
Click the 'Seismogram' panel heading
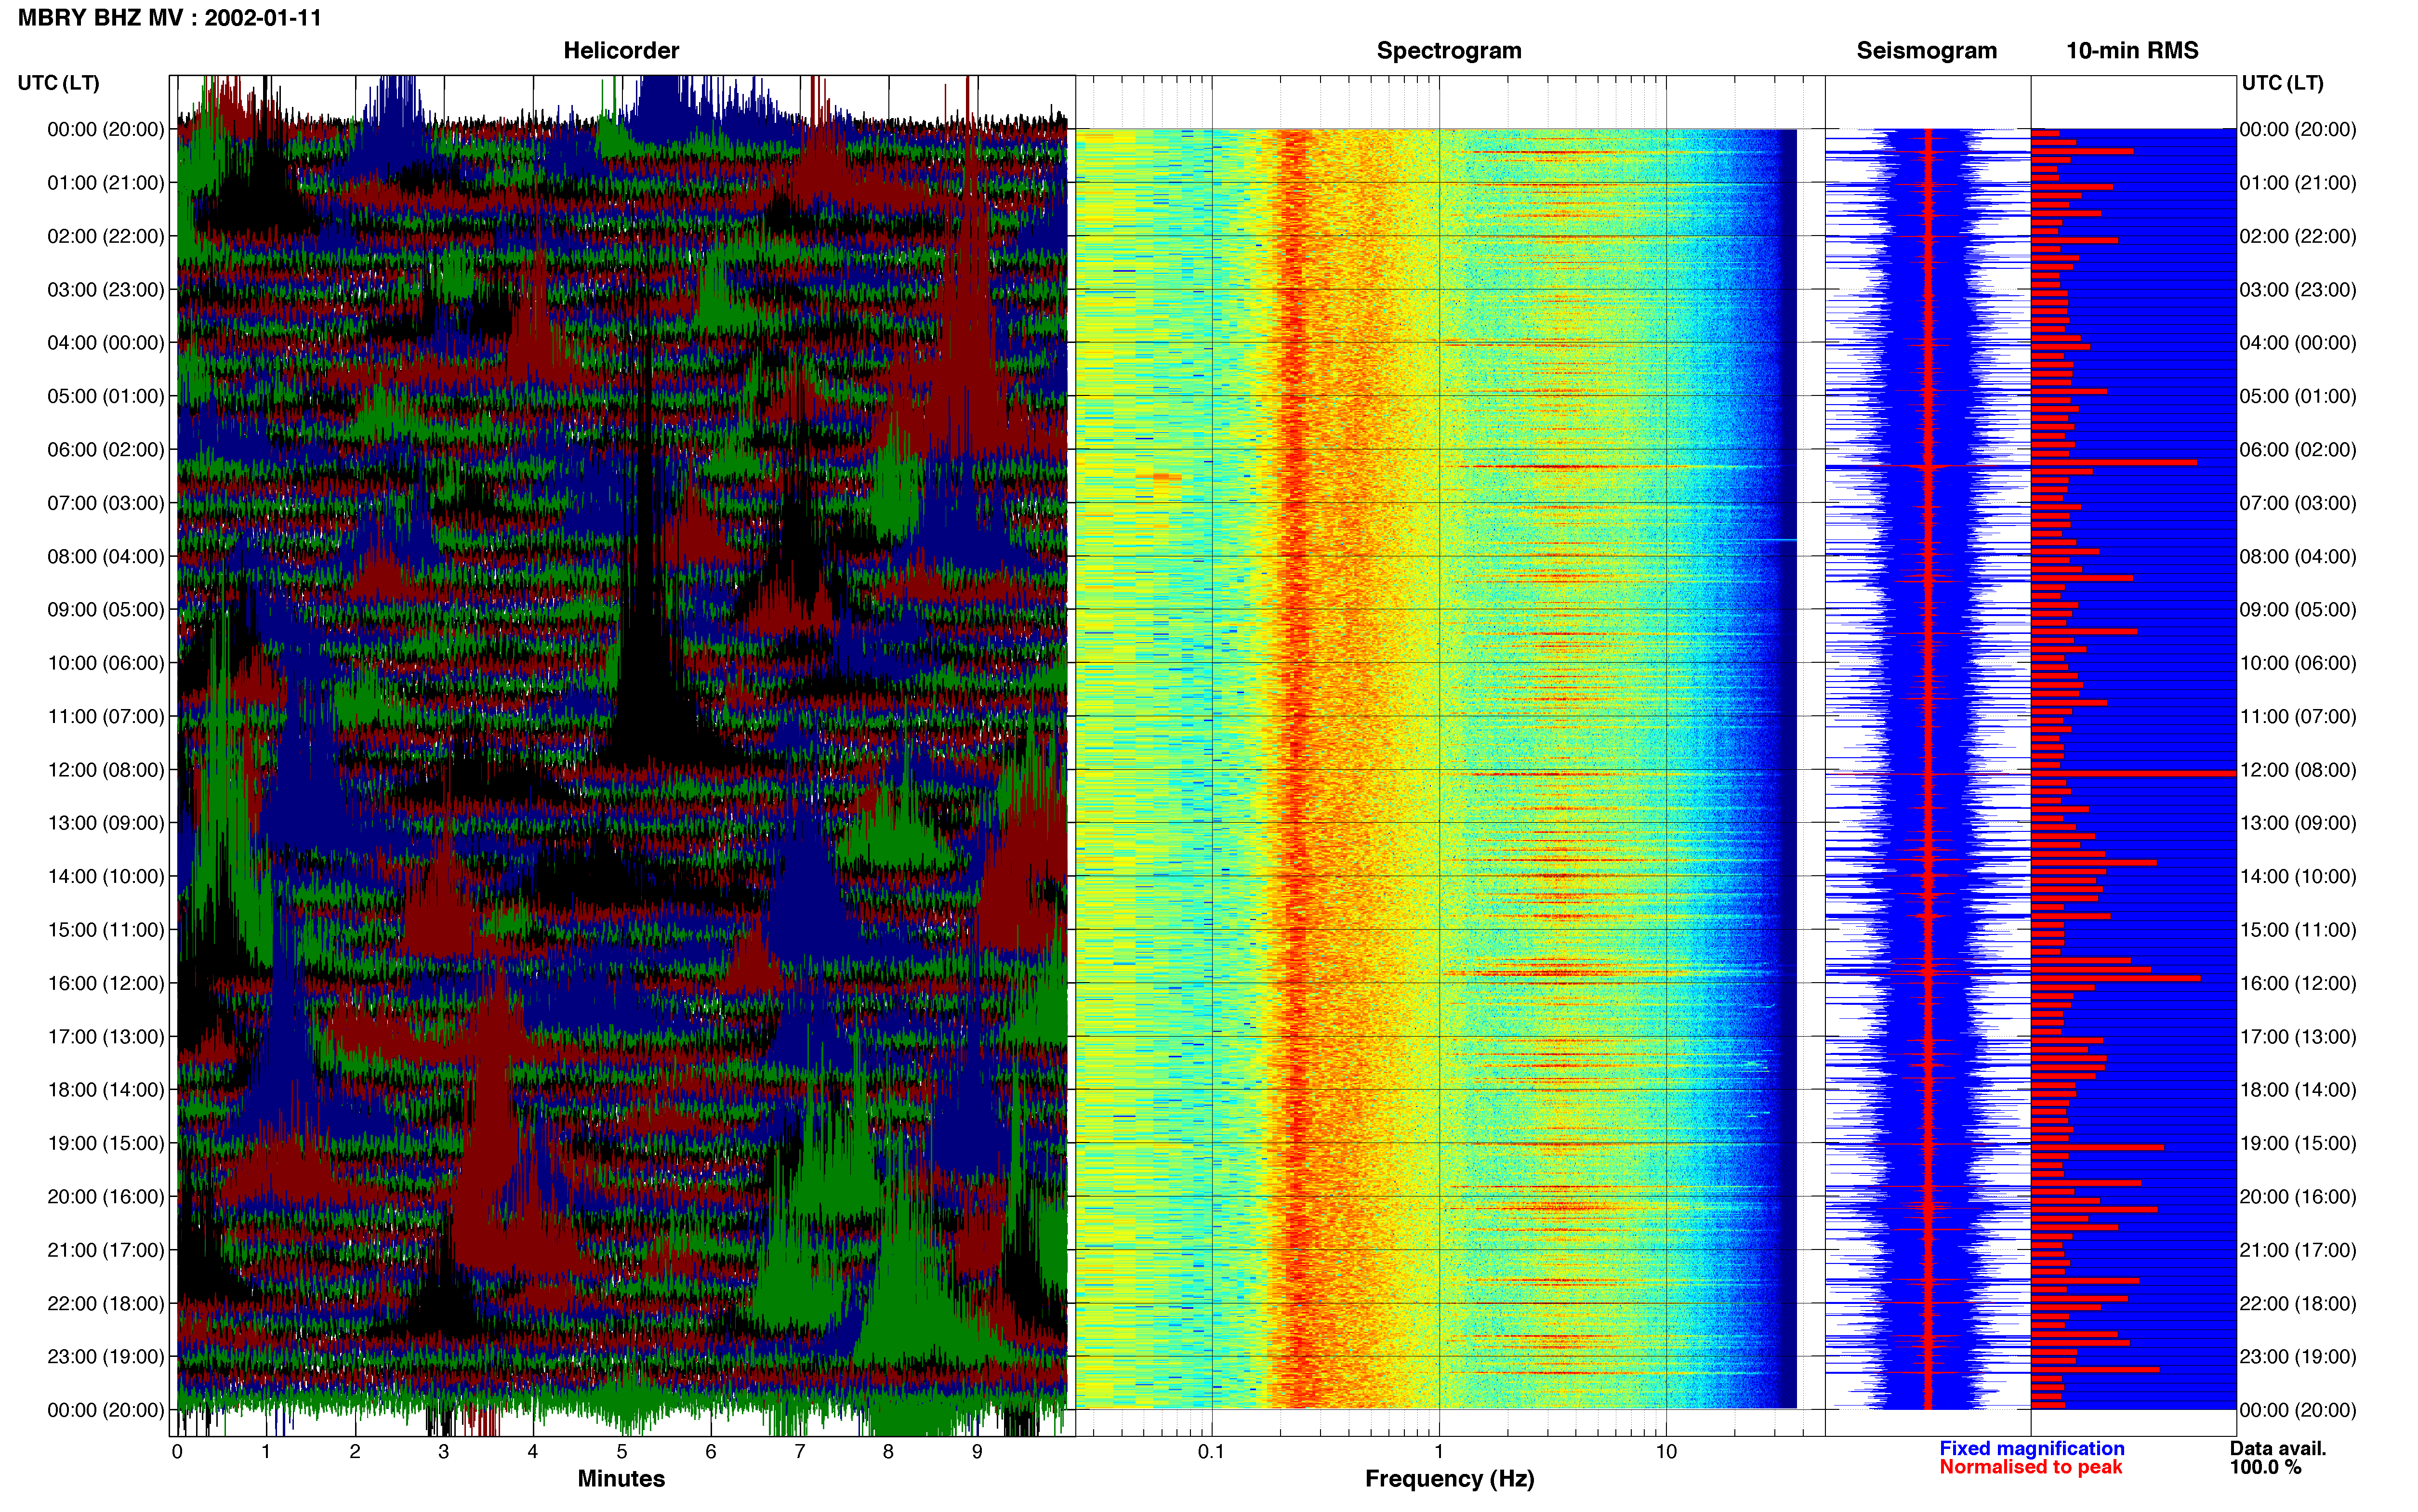pos(1926,51)
